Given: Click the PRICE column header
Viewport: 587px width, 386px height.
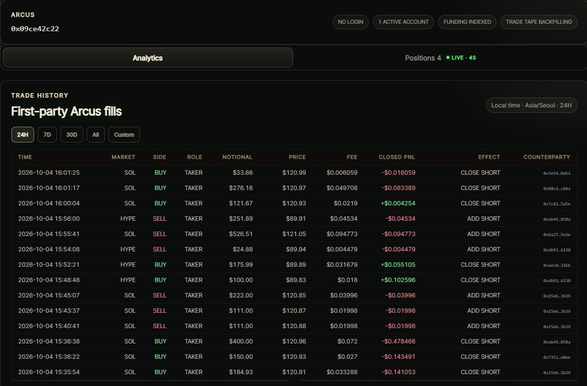Looking at the screenshot, I should coord(297,157).
